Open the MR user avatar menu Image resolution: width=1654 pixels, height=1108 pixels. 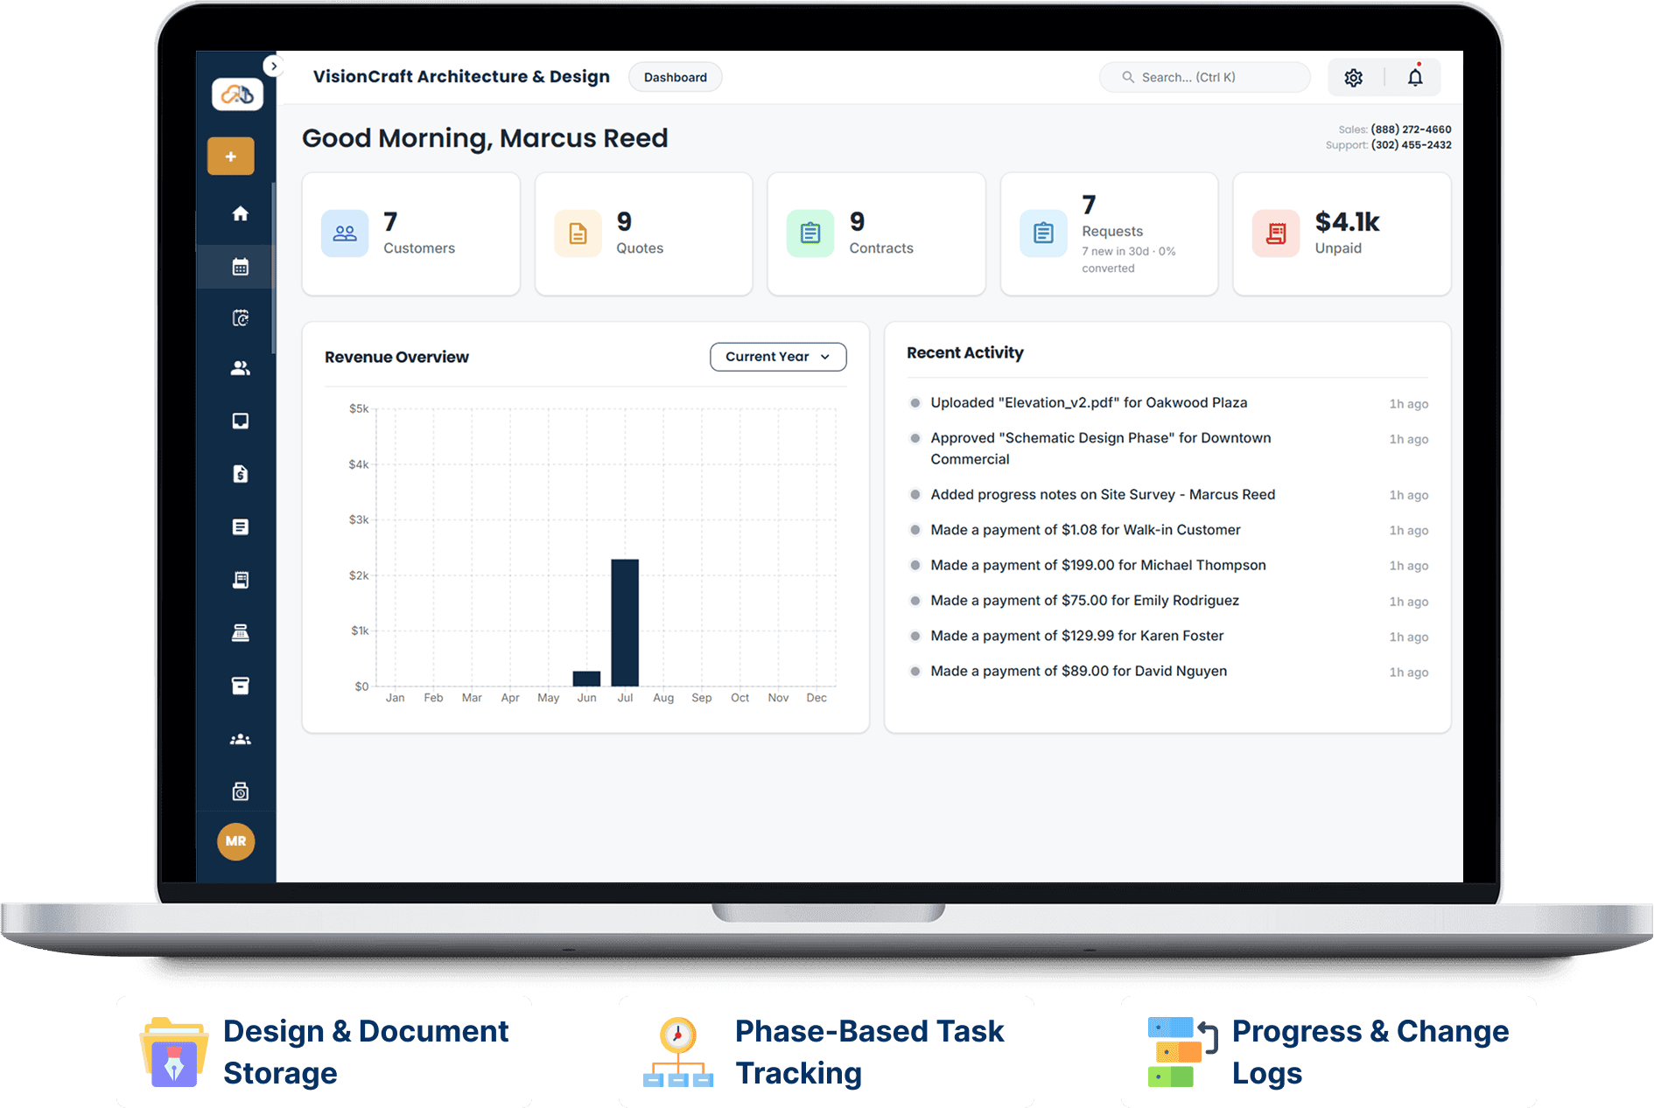pos(235,841)
